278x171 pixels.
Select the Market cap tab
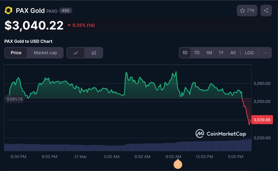coord(45,53)
